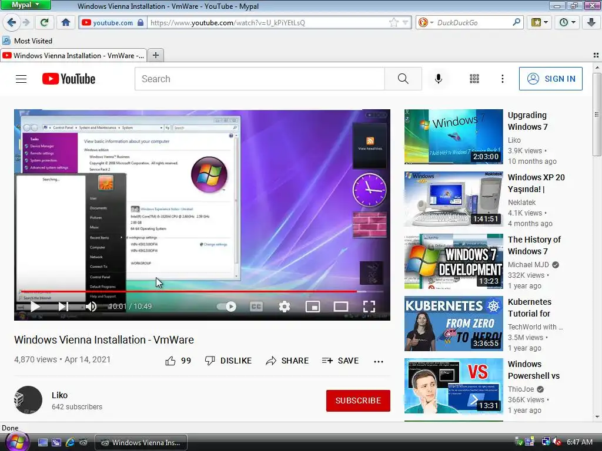
Task: Open video player settings gear
Action: pos(284,307)
